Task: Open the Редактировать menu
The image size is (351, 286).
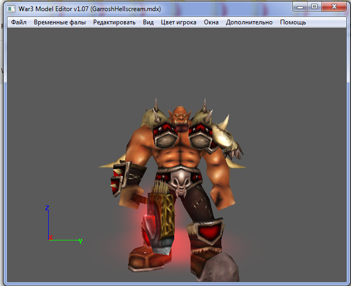Action: [114, 22]
